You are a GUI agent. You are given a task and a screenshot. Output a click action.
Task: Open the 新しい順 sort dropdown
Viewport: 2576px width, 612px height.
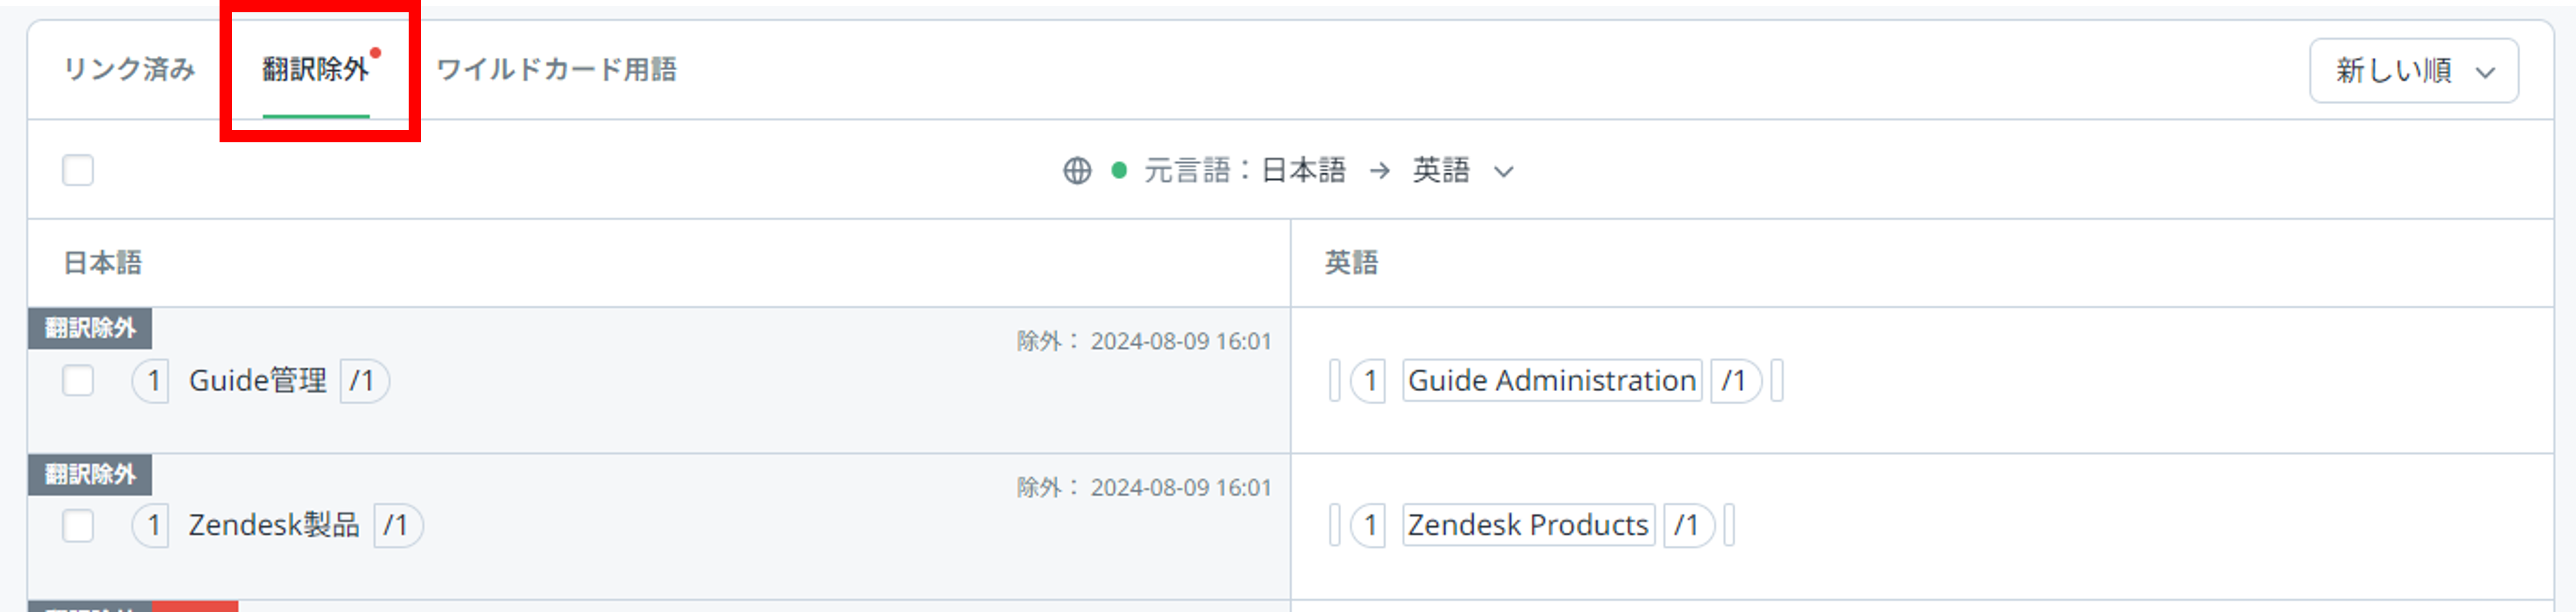(2413, 71)
